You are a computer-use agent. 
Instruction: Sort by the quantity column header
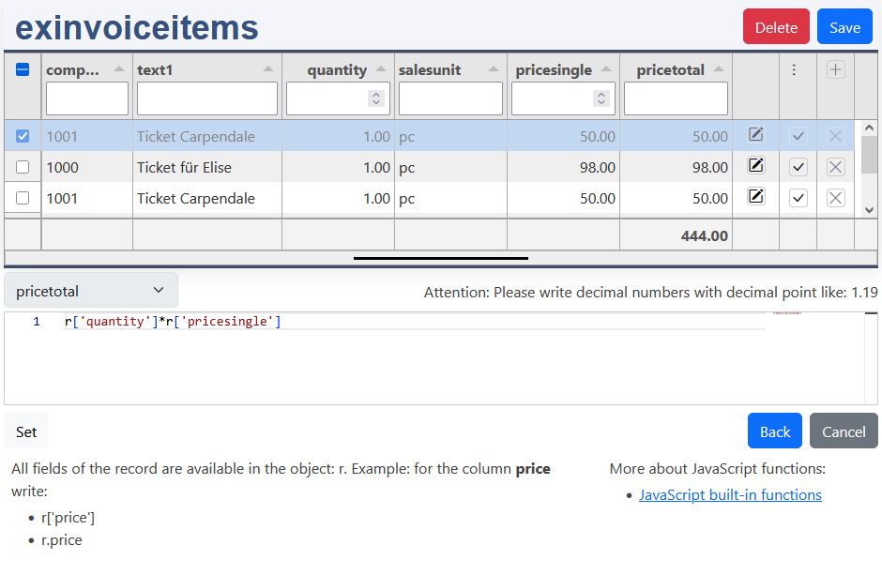pyautogui.click(x=338, y=69)
